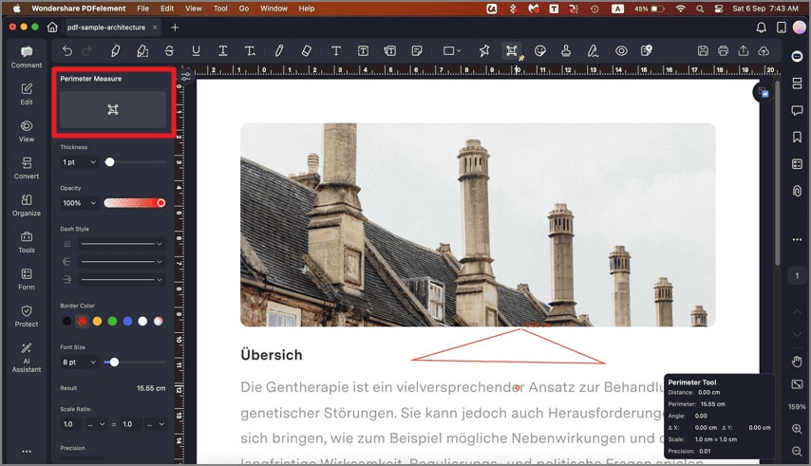Click the Perimeter Measure tool button
Image resolution: width=811 pixels, height=466 pixels.
click(113, 109)
